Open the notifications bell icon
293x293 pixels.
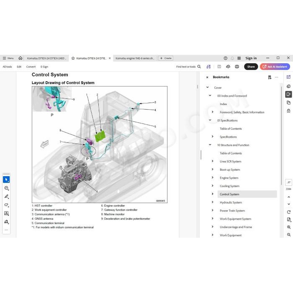coord(232,58)
